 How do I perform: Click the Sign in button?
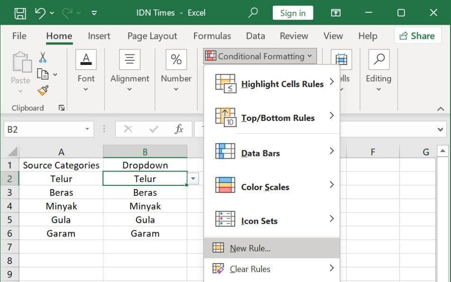coord(293,12)
